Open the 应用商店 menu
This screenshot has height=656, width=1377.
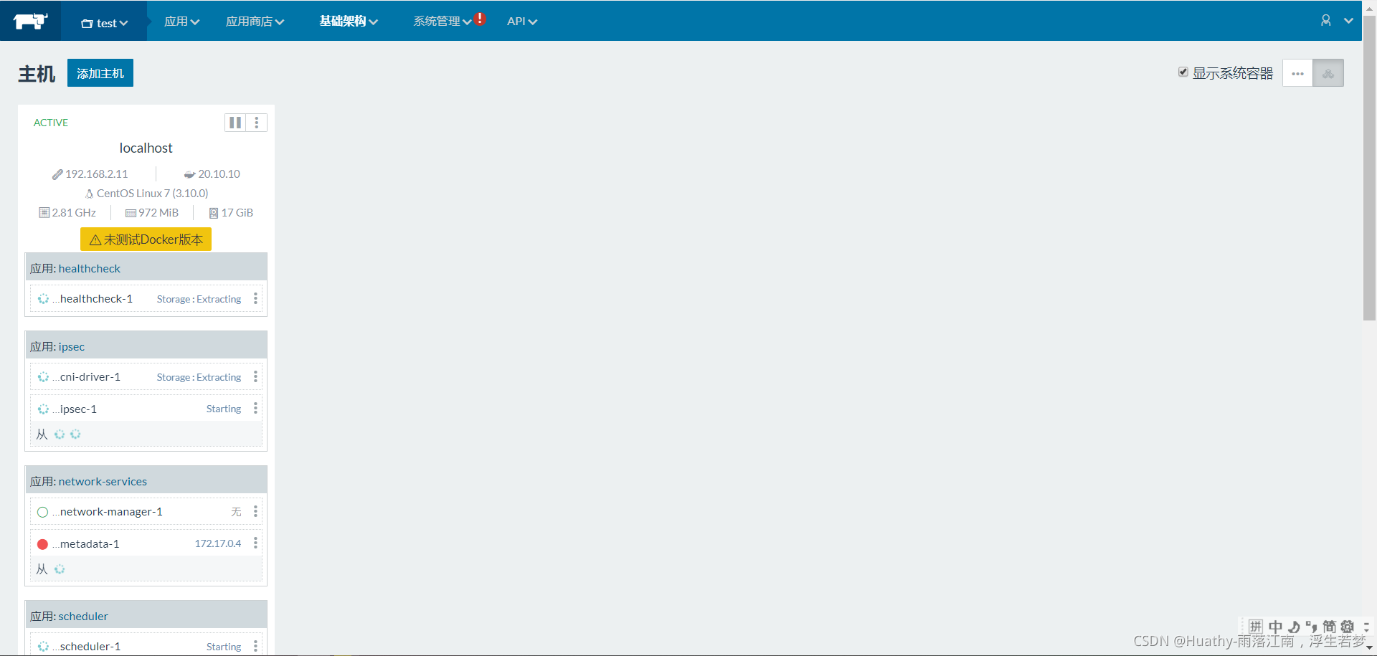255,22
